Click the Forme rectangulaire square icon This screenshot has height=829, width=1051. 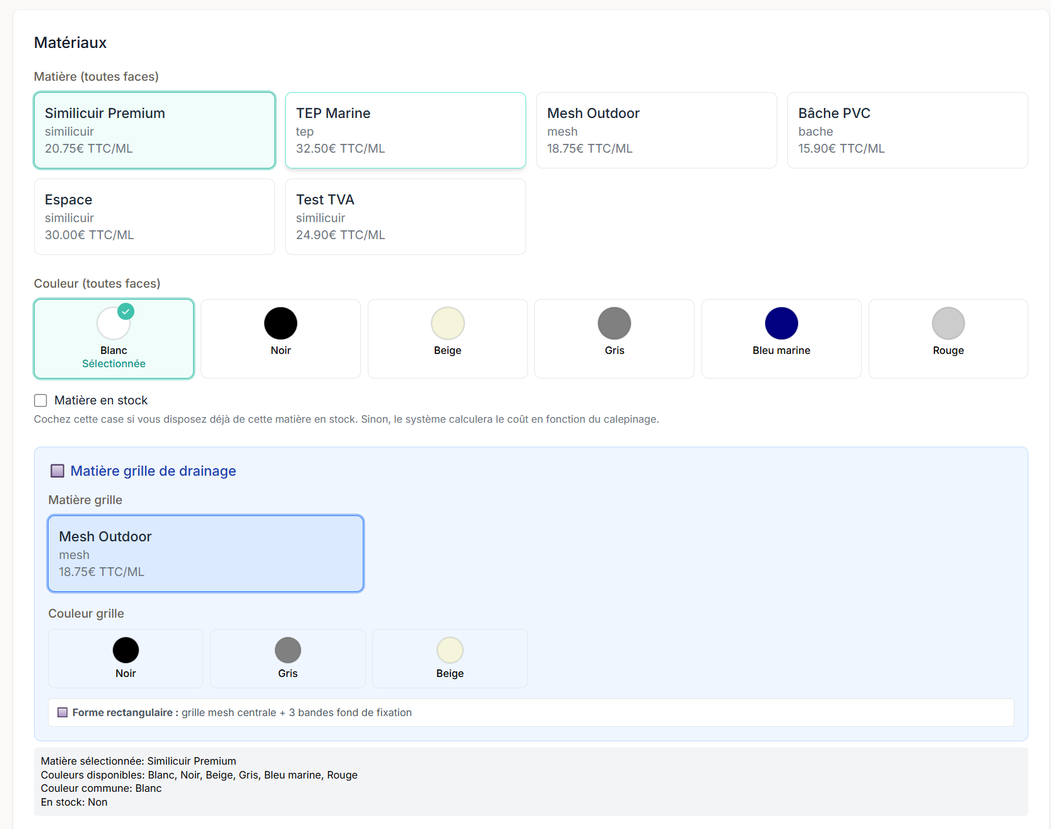pyautogui.click(x=62, y=713)
